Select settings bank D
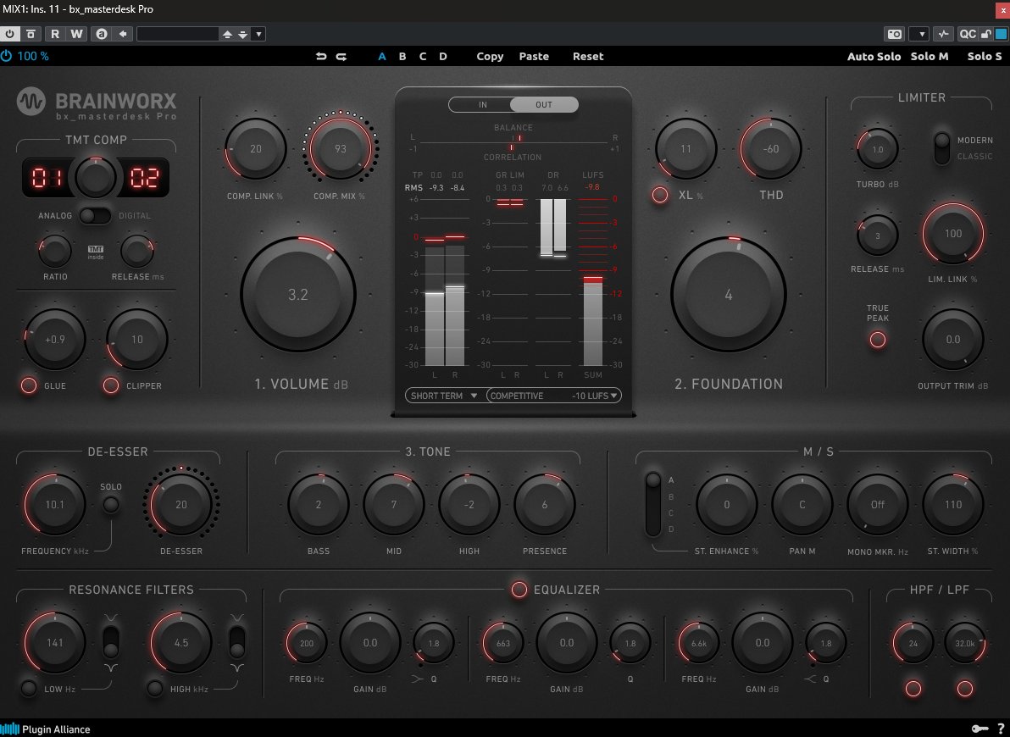 pos(443,57)
